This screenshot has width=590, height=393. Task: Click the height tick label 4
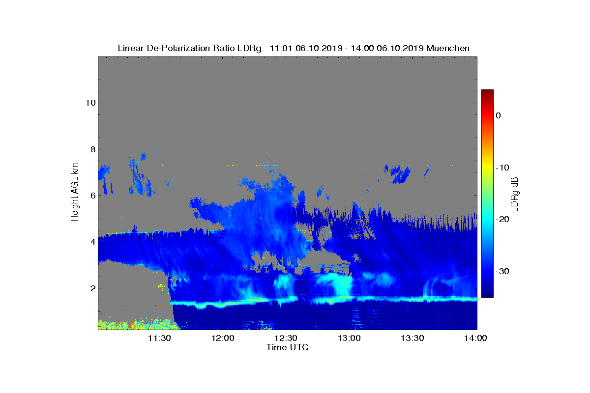point(92,242)
